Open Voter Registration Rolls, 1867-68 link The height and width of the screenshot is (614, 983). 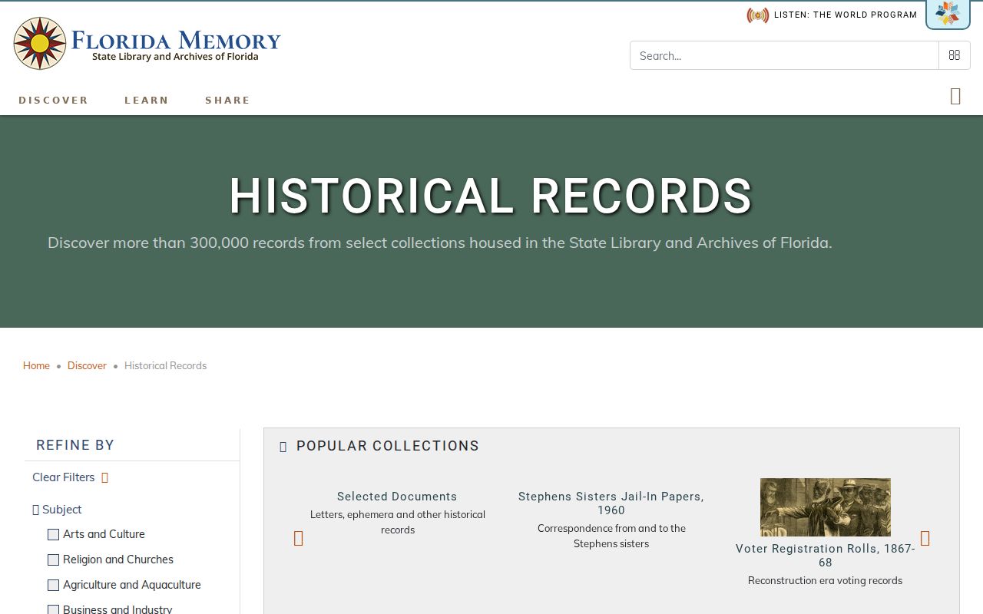pos(826,556)
